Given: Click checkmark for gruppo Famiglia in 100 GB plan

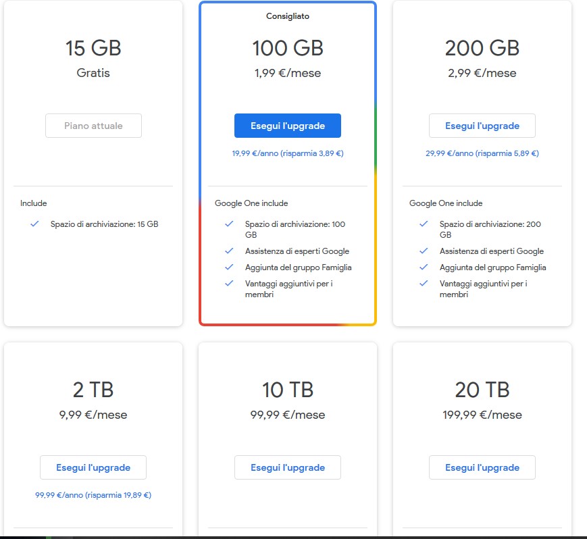Looking at the screenshot, I should tap(229, 267).
